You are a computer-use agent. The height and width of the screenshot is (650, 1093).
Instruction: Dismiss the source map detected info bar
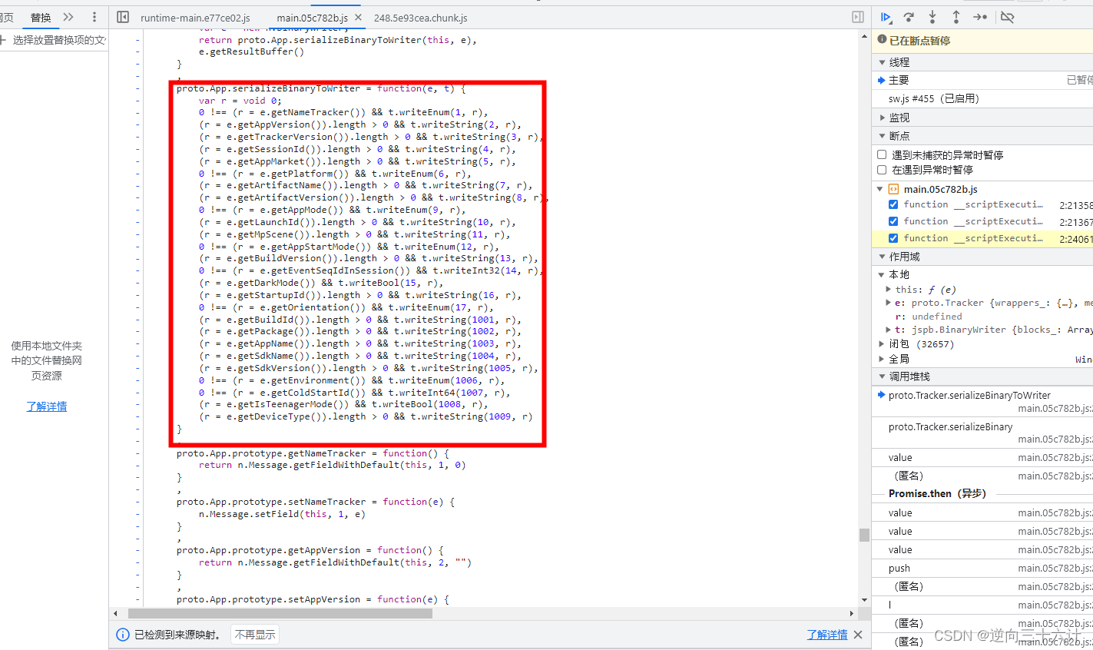point(858,635)
